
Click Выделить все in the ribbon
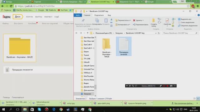(185, 19)
